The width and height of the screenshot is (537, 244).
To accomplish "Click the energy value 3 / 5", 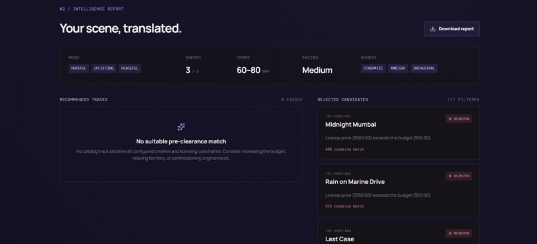I will pyautogui.click(x=192, y=70).
